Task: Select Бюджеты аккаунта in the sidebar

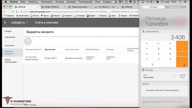Action: [13, 52]
